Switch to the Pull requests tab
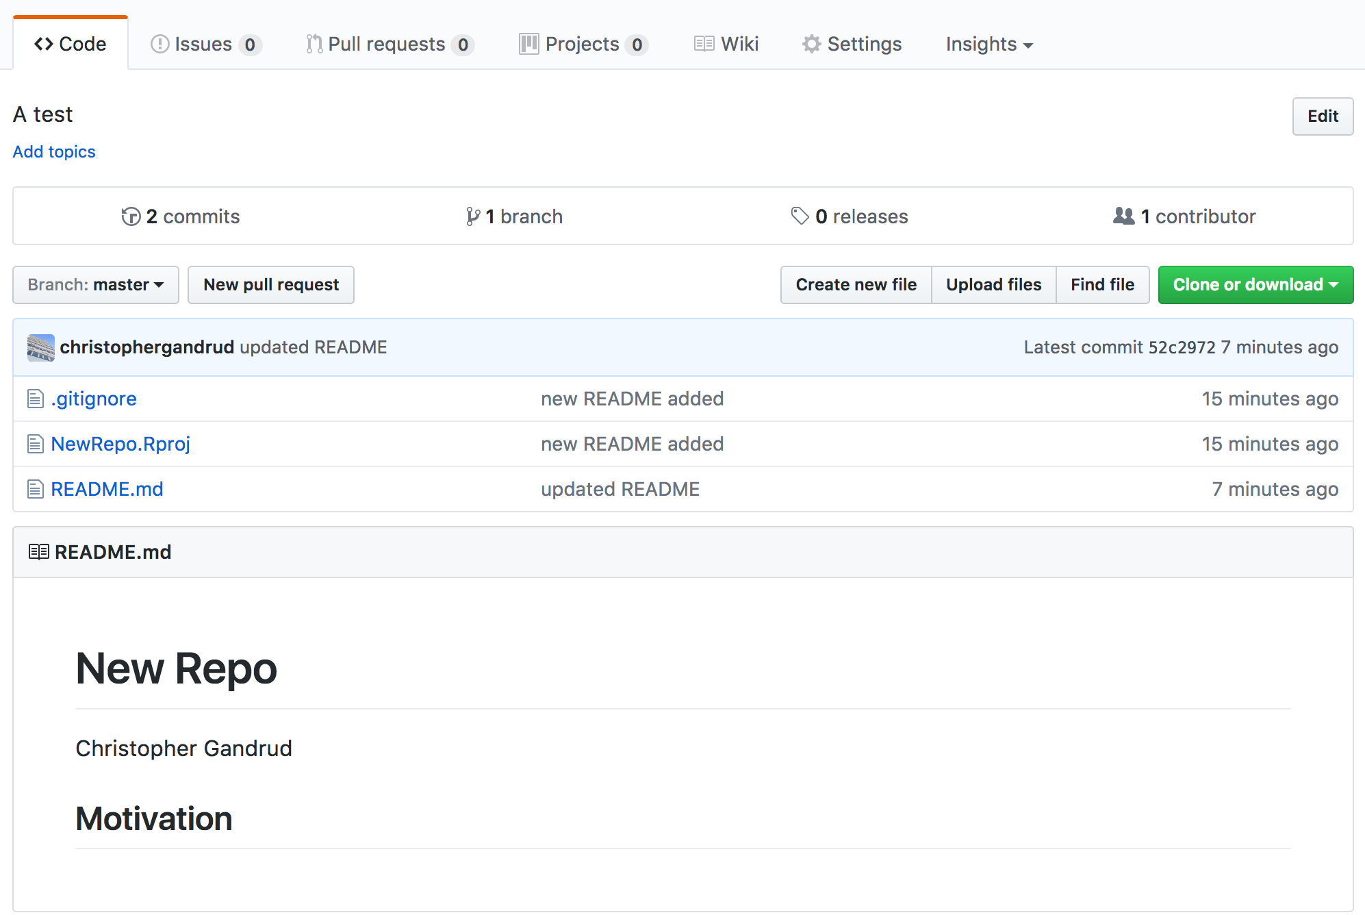The image size is (1365, 915). coord(389,45)
